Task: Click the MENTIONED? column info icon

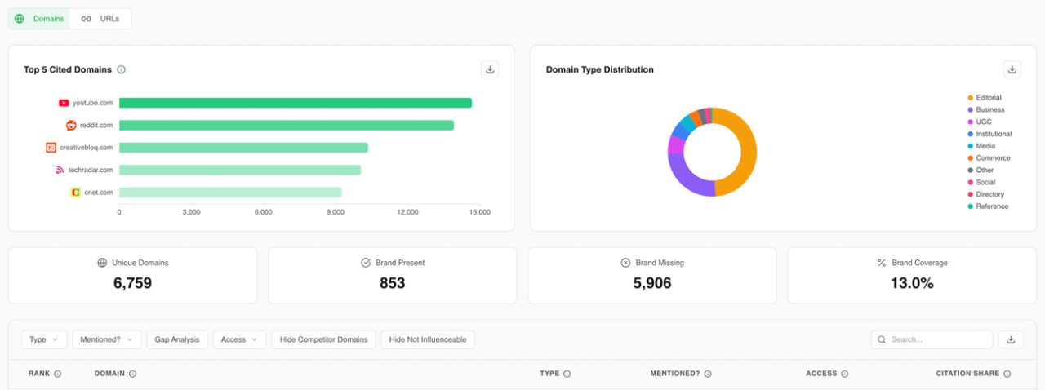Action: coord(708,374)
